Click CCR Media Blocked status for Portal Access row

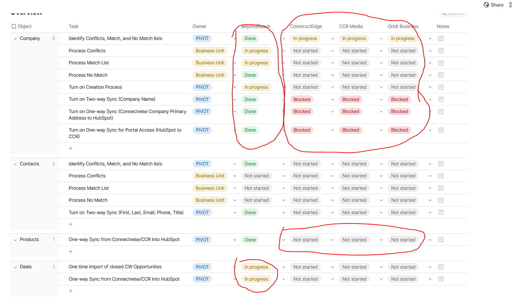(351, 130)
